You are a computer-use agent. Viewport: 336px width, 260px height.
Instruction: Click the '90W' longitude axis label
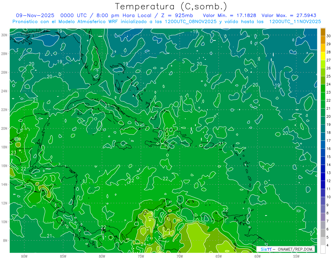coord(24,256)
